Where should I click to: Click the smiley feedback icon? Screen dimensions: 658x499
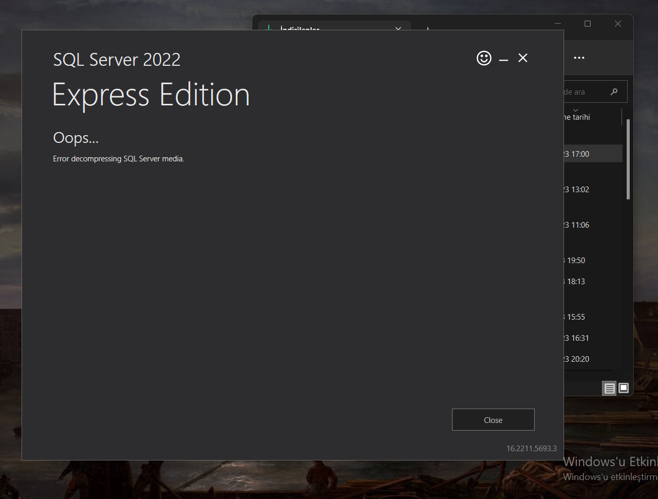(484, 58)
